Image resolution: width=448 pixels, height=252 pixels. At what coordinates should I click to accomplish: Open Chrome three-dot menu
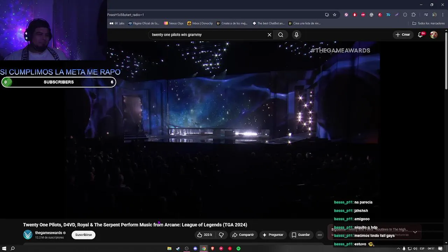[443, 15]
